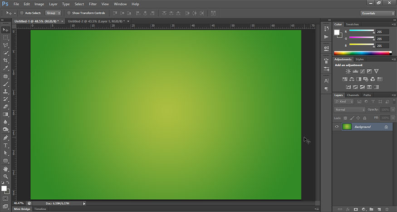Select the Hand tool
The width and height of the screenshot is (397, 212).
coord(5,169)
